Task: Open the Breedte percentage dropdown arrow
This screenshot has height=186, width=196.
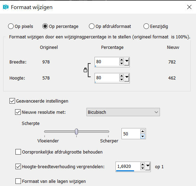Action: click(x=127, y=62)
